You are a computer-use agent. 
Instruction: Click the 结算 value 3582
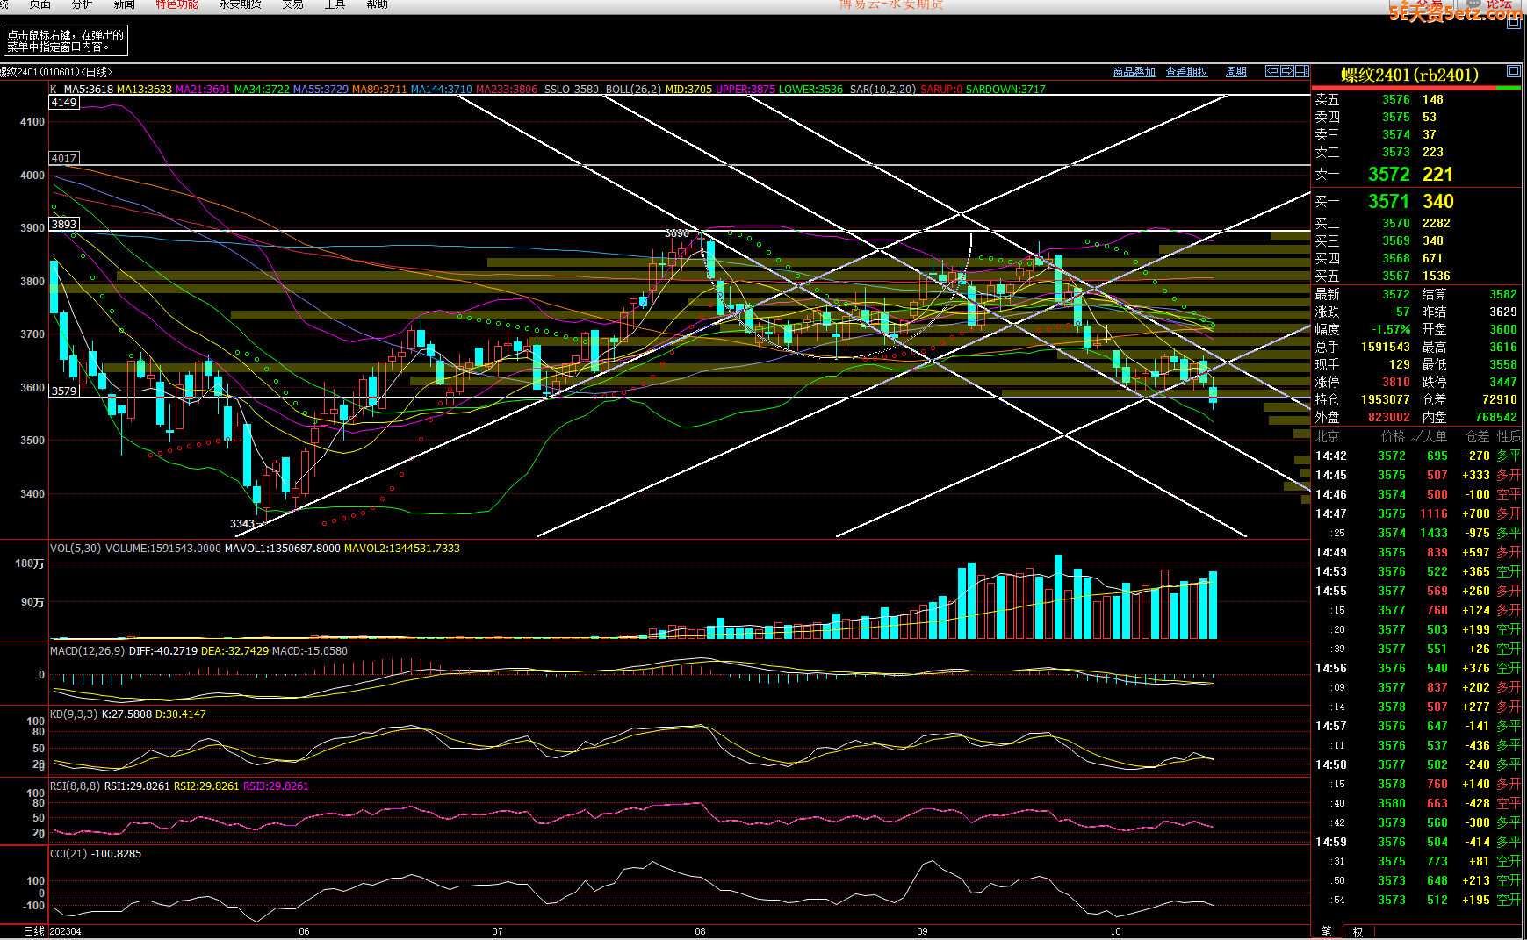1502,294
